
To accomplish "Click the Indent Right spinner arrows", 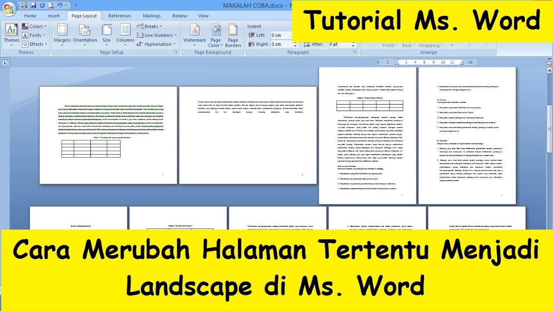I will 296,44.
